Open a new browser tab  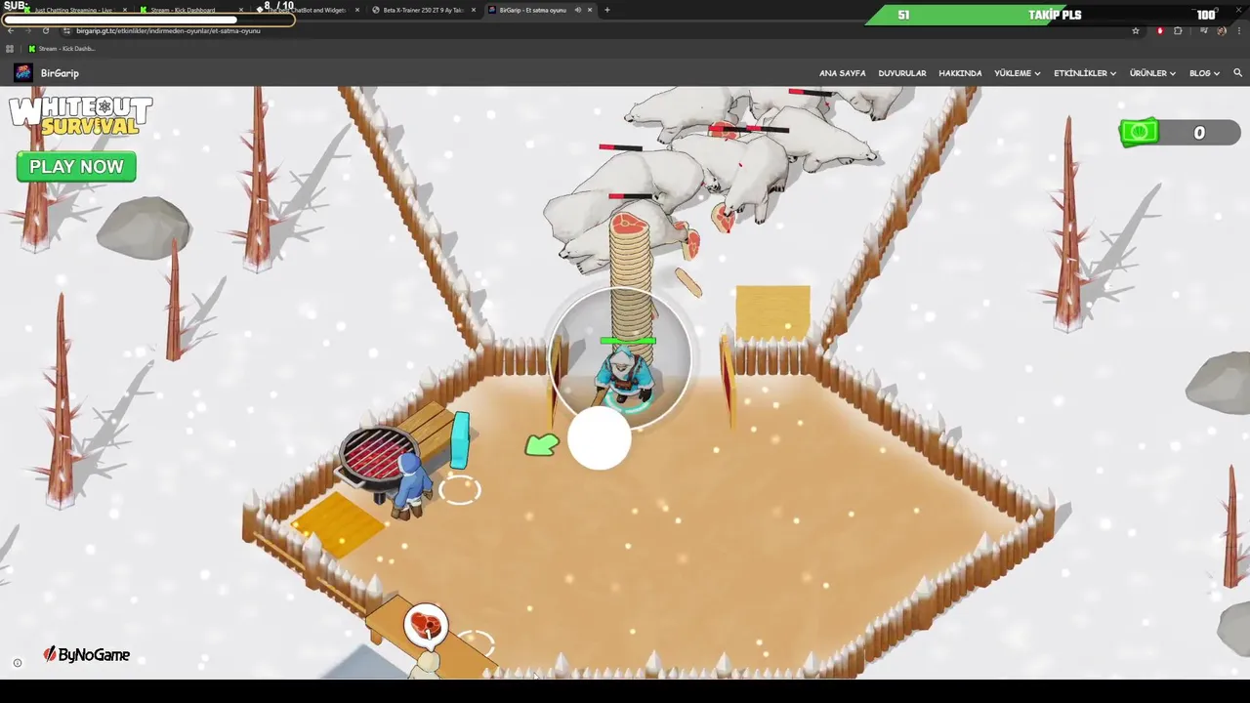pyautogui.click(x=607, y=10)
